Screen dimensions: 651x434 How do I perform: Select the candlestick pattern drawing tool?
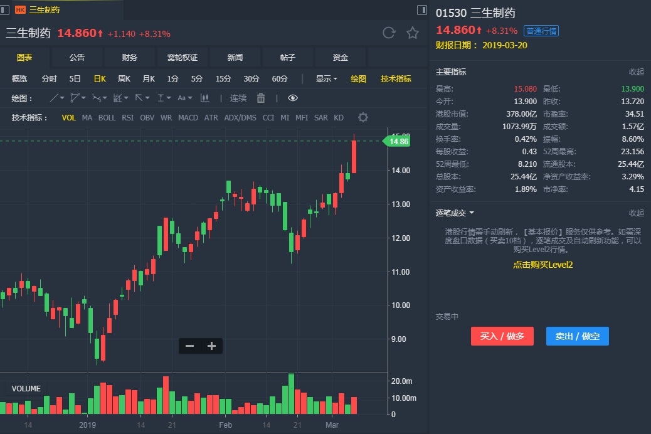[204, 98]
